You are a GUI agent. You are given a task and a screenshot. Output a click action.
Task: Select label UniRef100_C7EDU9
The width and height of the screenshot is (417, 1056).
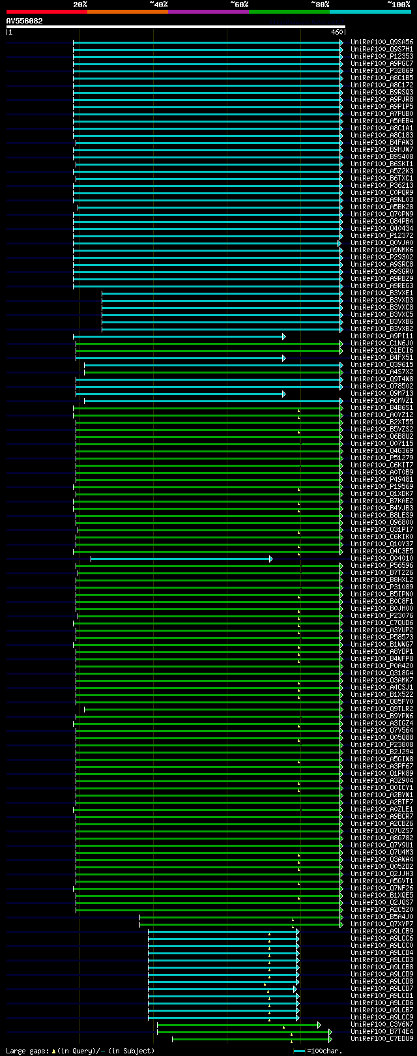coord(382,1038)
